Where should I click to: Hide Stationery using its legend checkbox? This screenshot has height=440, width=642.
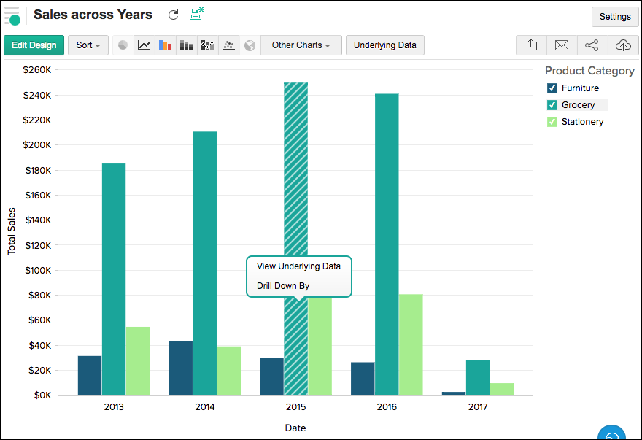click(552, 122)
